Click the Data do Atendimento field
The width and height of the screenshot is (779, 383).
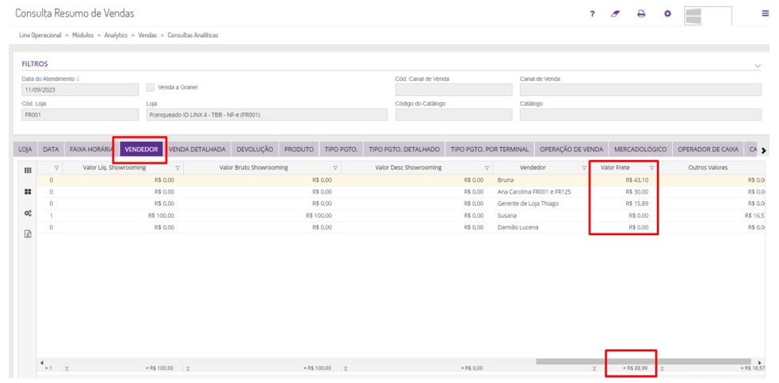(81, 89)
